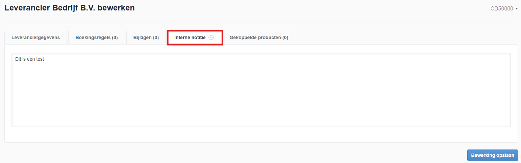Viewport: 521px width, 163px height.
Task: Click the word "test" in the note
Action: coord(40,59)
